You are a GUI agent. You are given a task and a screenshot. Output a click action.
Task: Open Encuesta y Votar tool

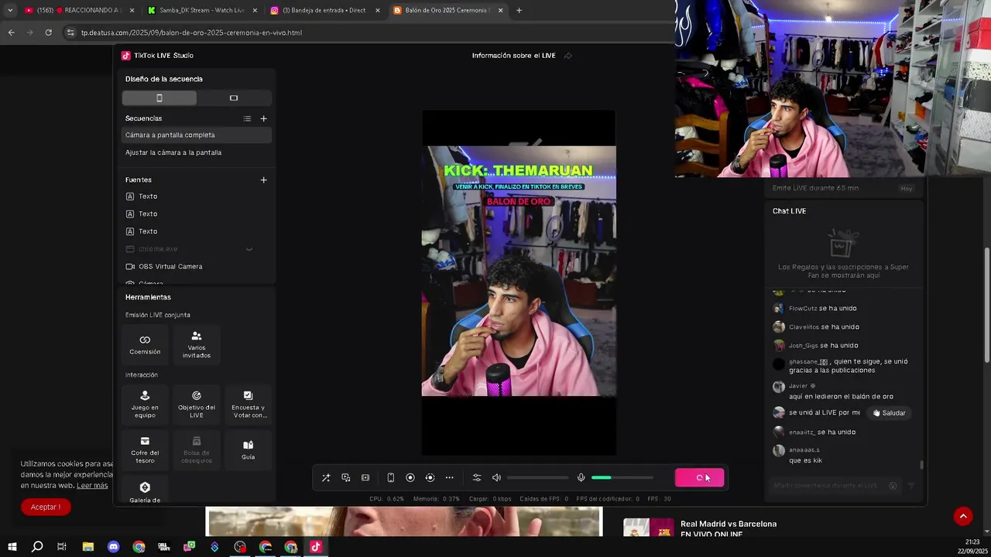pos(248,404)
